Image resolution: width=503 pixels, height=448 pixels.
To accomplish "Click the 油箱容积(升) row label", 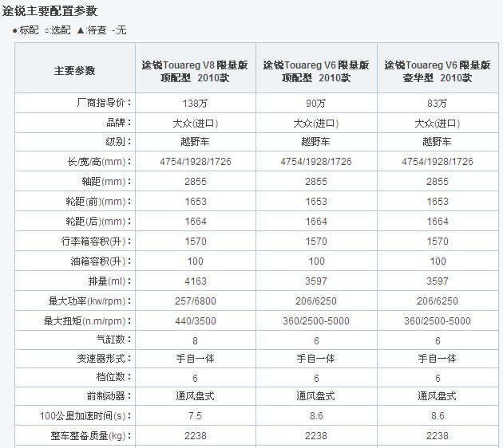I will click(101, 261).
